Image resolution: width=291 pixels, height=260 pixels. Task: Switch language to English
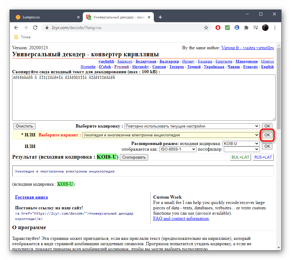(267, 67)
